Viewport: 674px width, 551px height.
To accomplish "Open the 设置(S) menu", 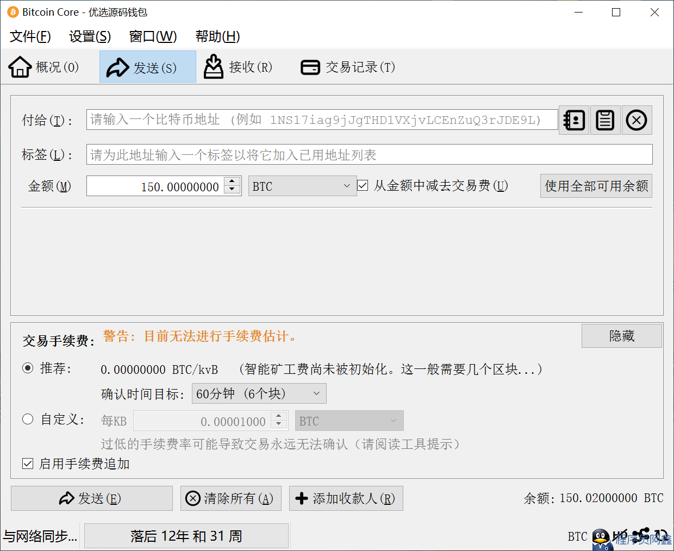I will 90,36.
